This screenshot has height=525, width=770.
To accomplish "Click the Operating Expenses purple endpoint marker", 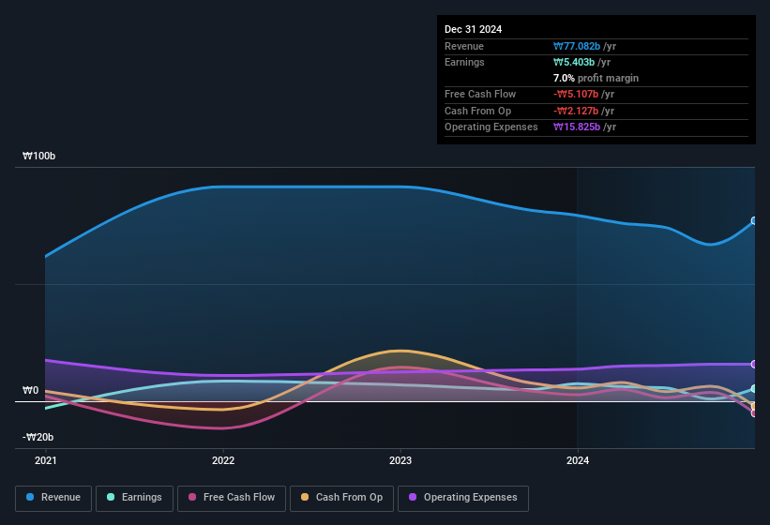I will coord(754,364).
